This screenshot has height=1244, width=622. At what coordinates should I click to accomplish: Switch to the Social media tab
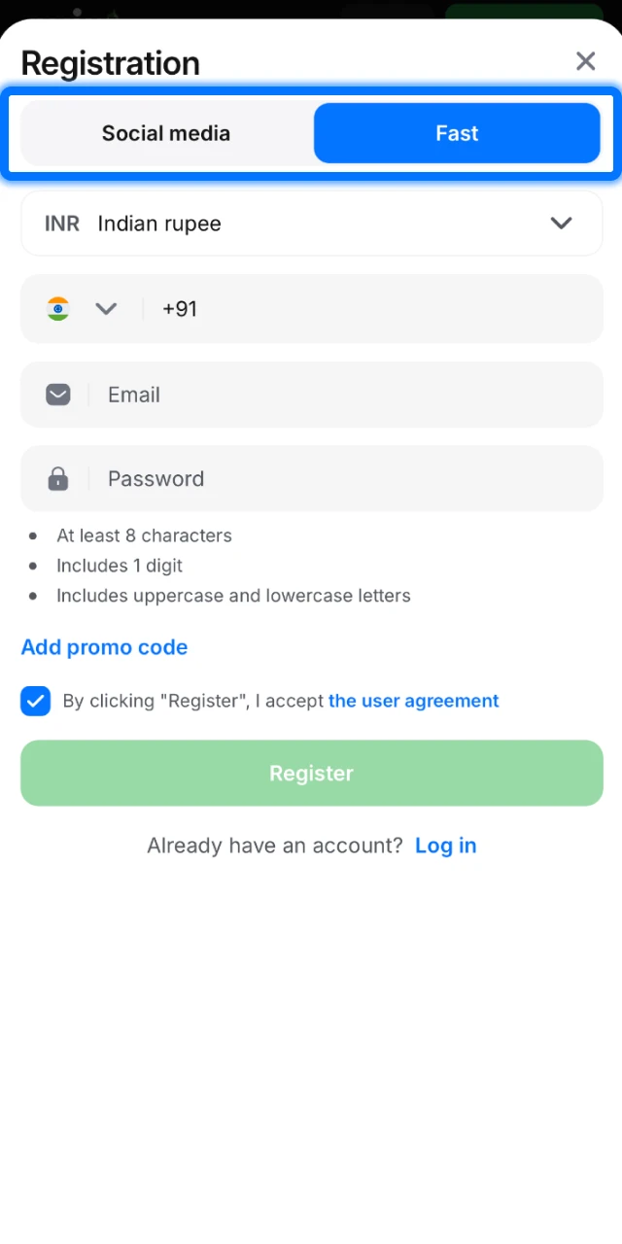[165, 133]
